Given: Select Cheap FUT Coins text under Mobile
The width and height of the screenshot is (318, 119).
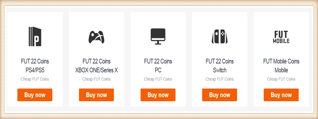Looking at the screenshot, I should point(281,79).
